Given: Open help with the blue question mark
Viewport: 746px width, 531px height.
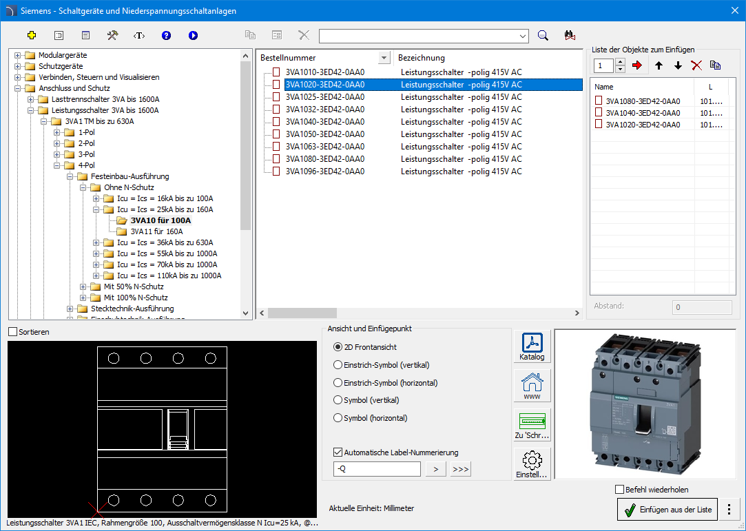Looking at the screenshot, I should point(166,35).
